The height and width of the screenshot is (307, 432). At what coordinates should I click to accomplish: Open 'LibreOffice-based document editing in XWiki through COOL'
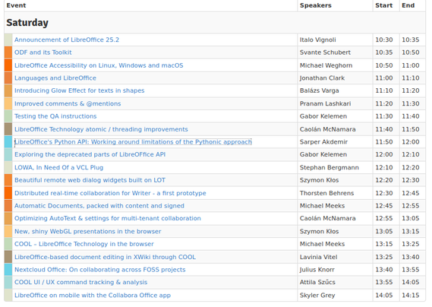point(105,257)
